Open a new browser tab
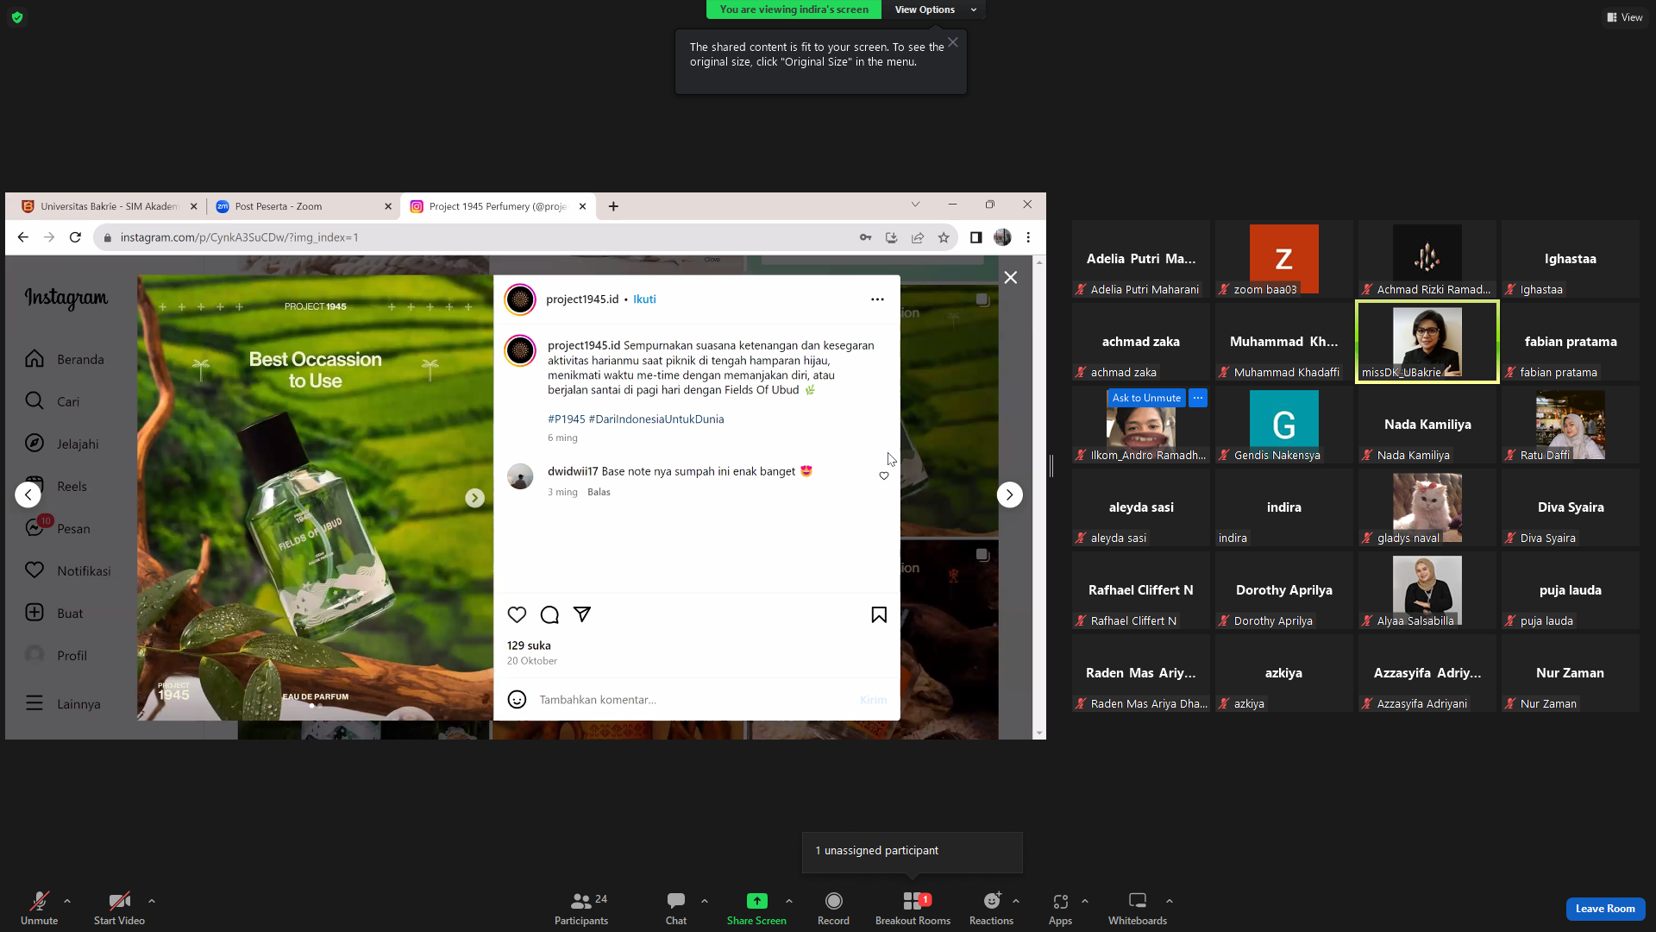1656x932 pixels. pos(613,206)
